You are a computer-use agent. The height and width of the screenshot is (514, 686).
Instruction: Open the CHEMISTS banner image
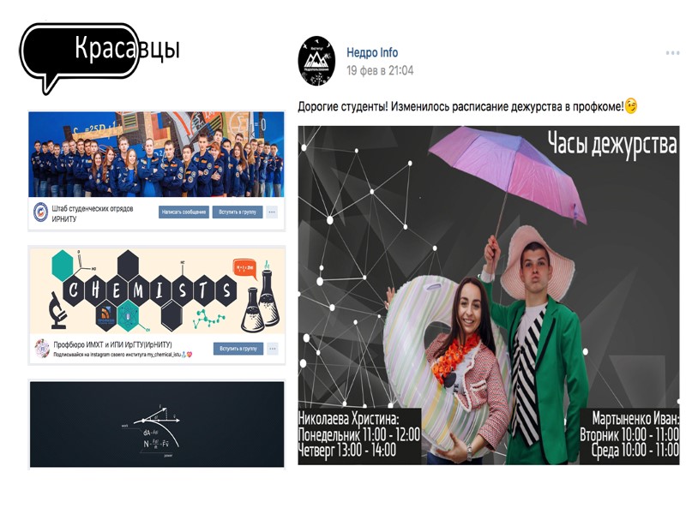tap(157, 290)
